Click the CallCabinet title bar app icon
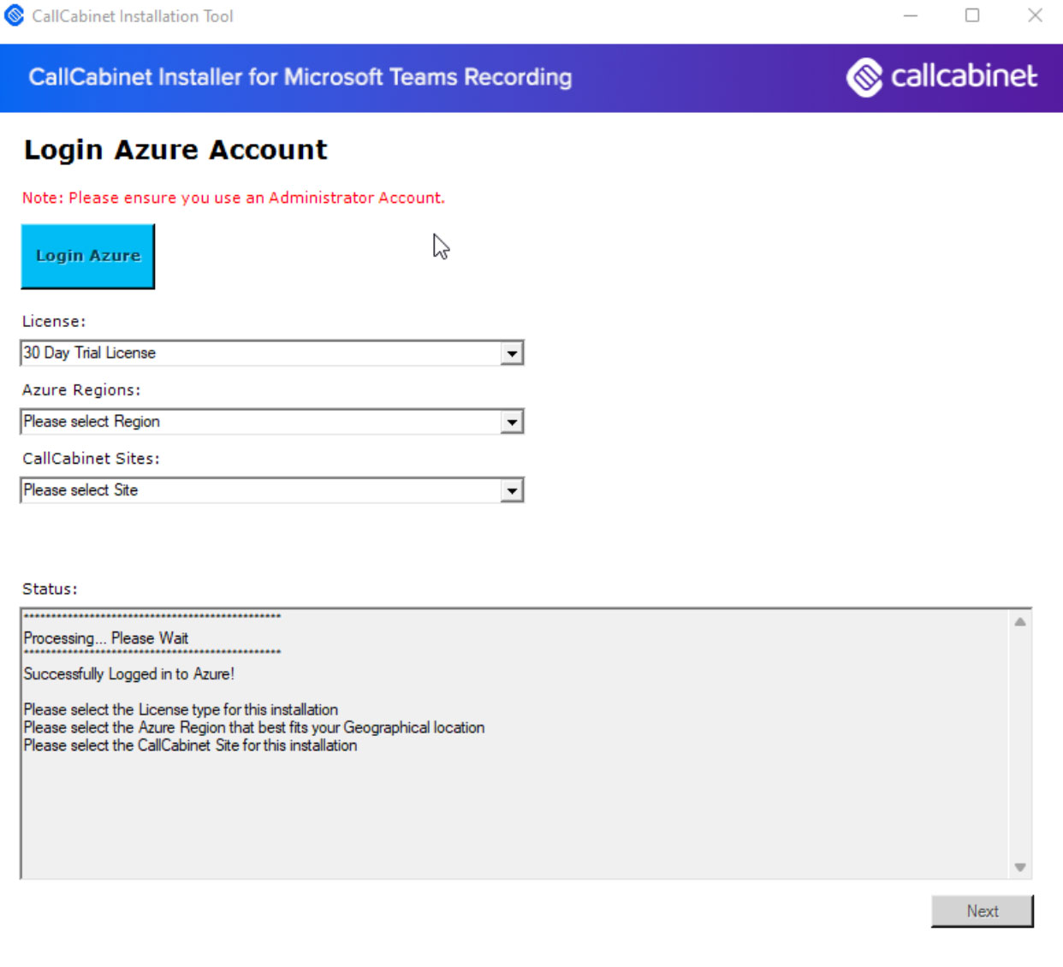The image size is (1063, 967). 15,15
